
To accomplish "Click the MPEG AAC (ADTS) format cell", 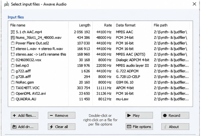I will 130,54.
